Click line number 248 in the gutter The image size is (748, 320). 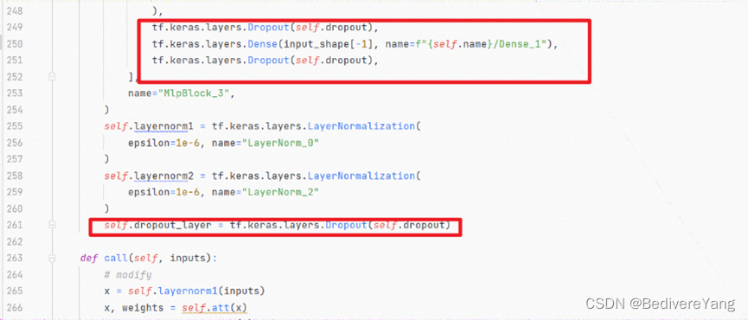15,10
